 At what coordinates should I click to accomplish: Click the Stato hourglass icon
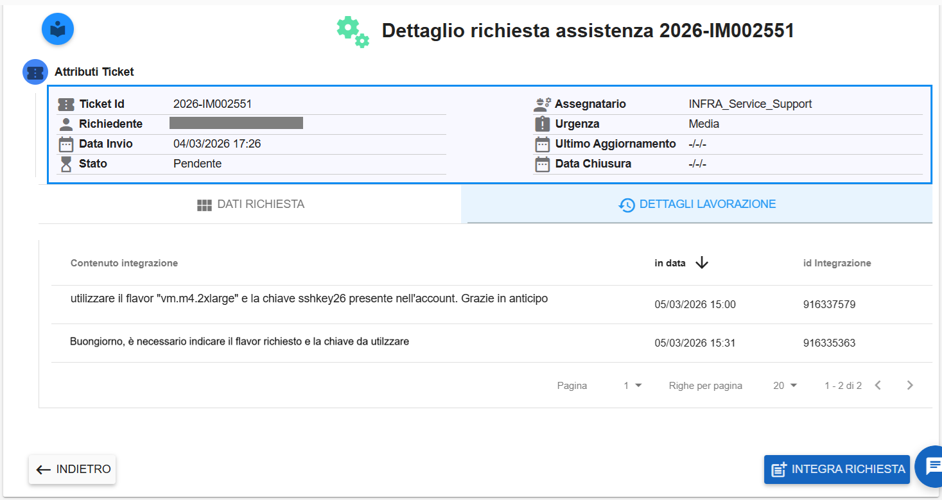pyautogui.click(x=66, y=164)
